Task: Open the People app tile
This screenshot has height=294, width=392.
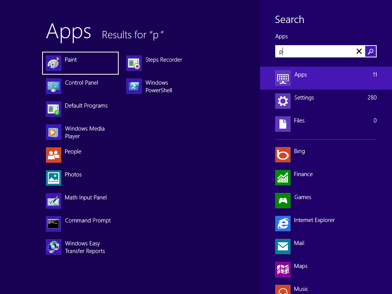Action: click(54, 155)
